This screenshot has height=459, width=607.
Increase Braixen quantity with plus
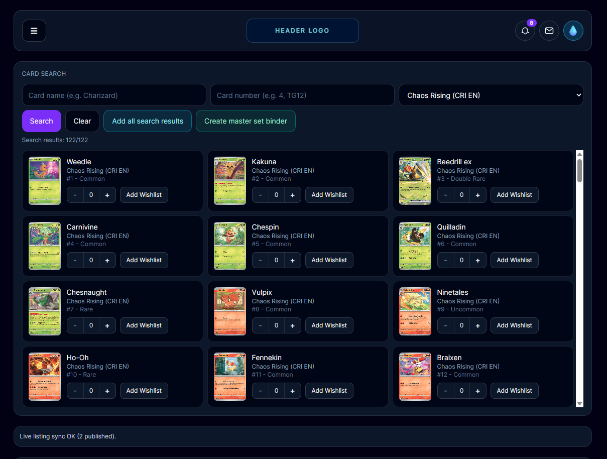click(x=477, y=391)
